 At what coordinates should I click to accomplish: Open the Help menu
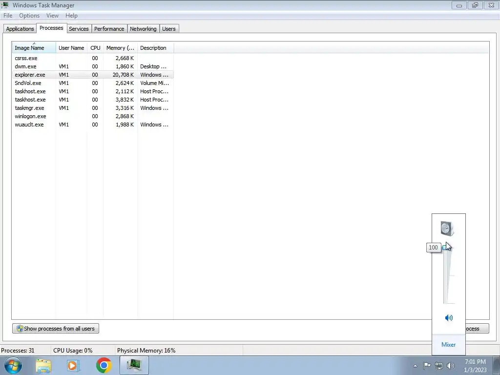[71, 16]
